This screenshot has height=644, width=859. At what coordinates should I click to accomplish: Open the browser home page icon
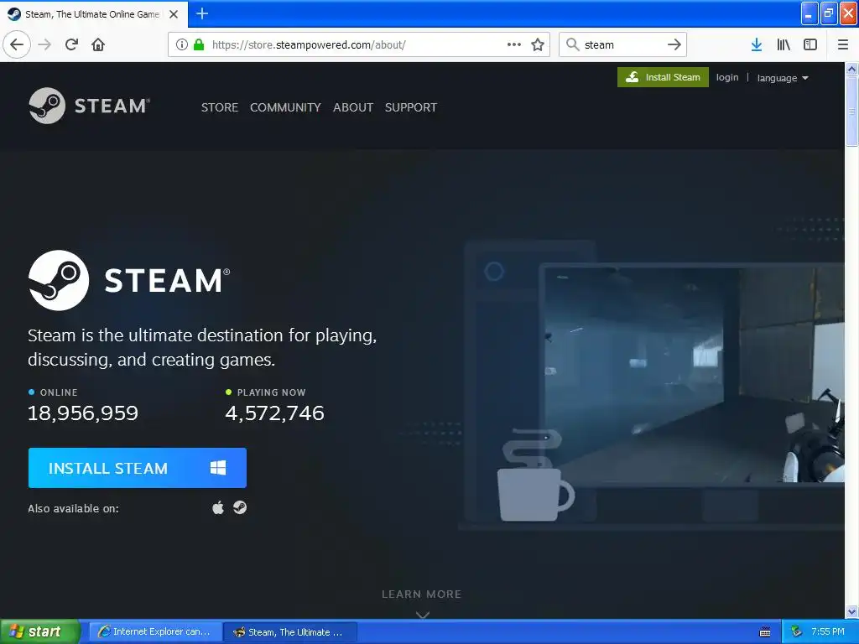point(98,44)
